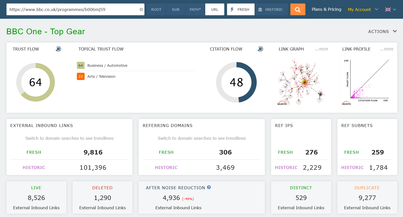Click the orange Arts / Television score swatch
Image resolution: width=403 pixels, height=217 pixels.
click(x=81, y=76)
